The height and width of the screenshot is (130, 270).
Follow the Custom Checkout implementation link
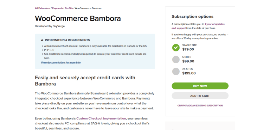[x=101, y=118]
